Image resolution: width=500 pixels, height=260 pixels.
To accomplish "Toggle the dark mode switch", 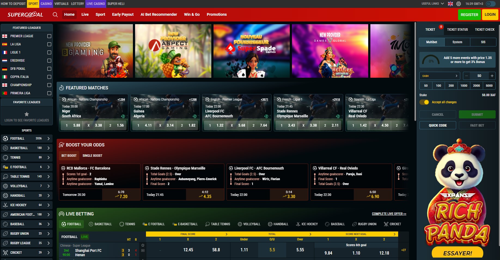I will coord(491,4).
